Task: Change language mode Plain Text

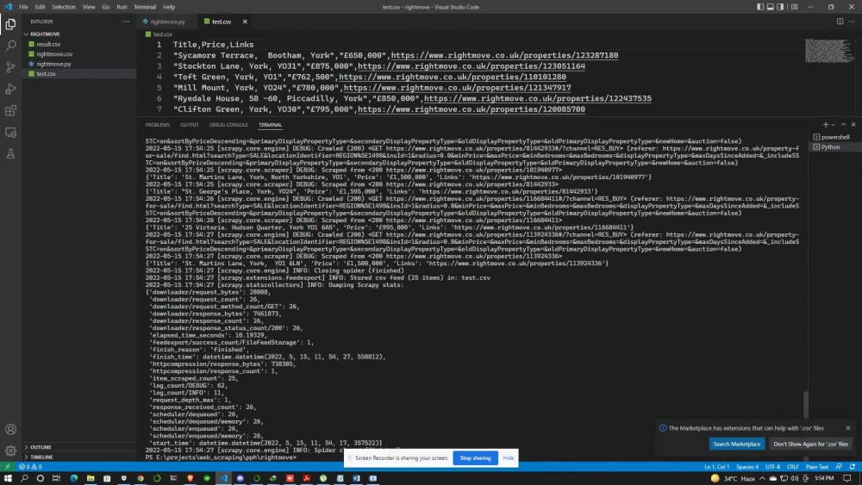Action: coord(817,467)
